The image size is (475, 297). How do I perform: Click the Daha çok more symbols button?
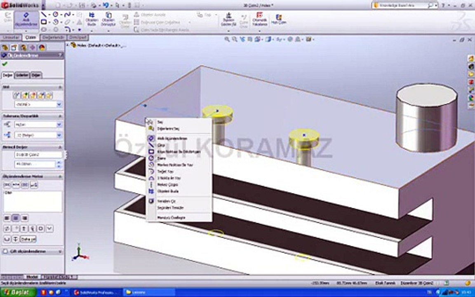[x=28, y=239]
